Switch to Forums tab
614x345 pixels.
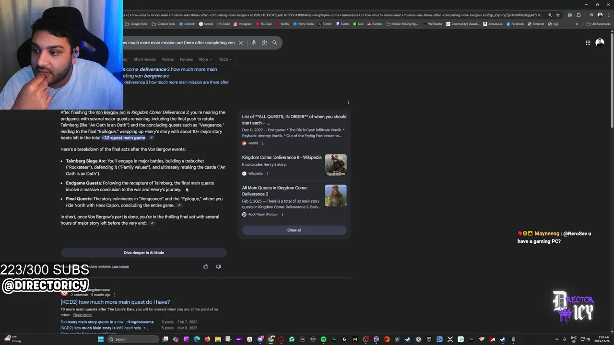point(186,59)
